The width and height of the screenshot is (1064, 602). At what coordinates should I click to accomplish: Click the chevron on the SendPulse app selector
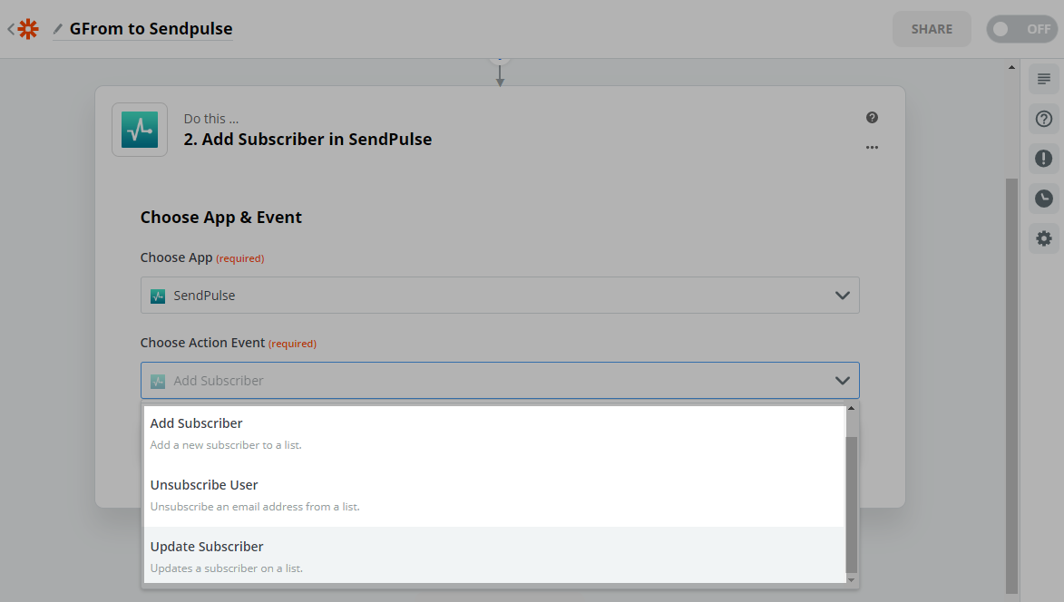(x=842, y=295)
